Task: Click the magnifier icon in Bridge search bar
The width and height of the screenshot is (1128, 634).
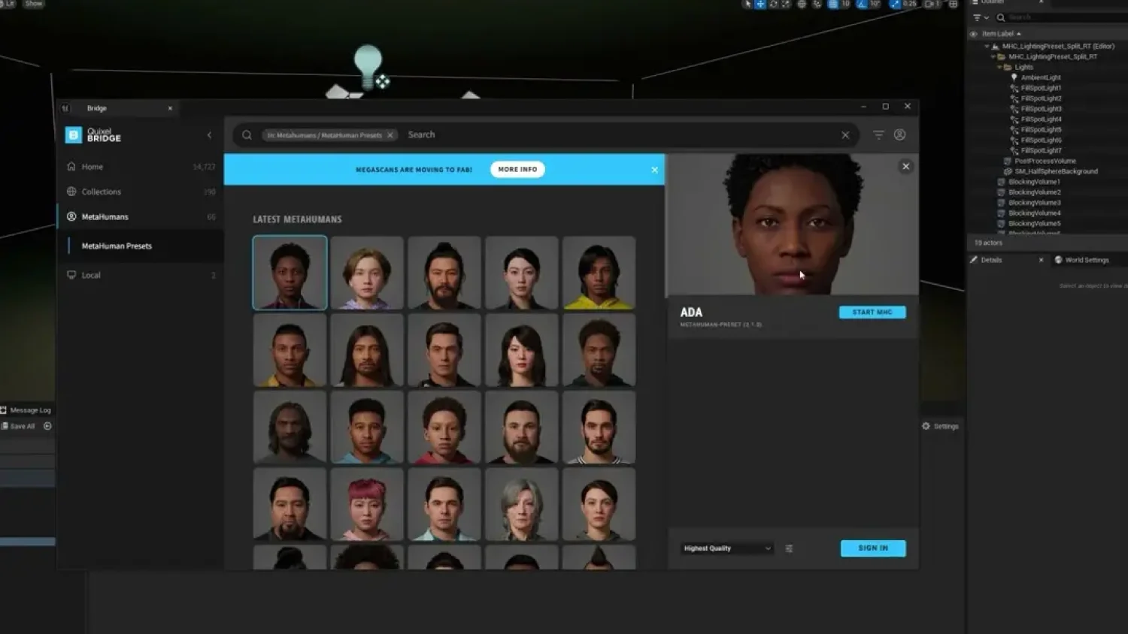Action: [247, 135]
